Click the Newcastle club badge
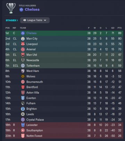Viewport: 125px width, 141px height. coord(23,60)
